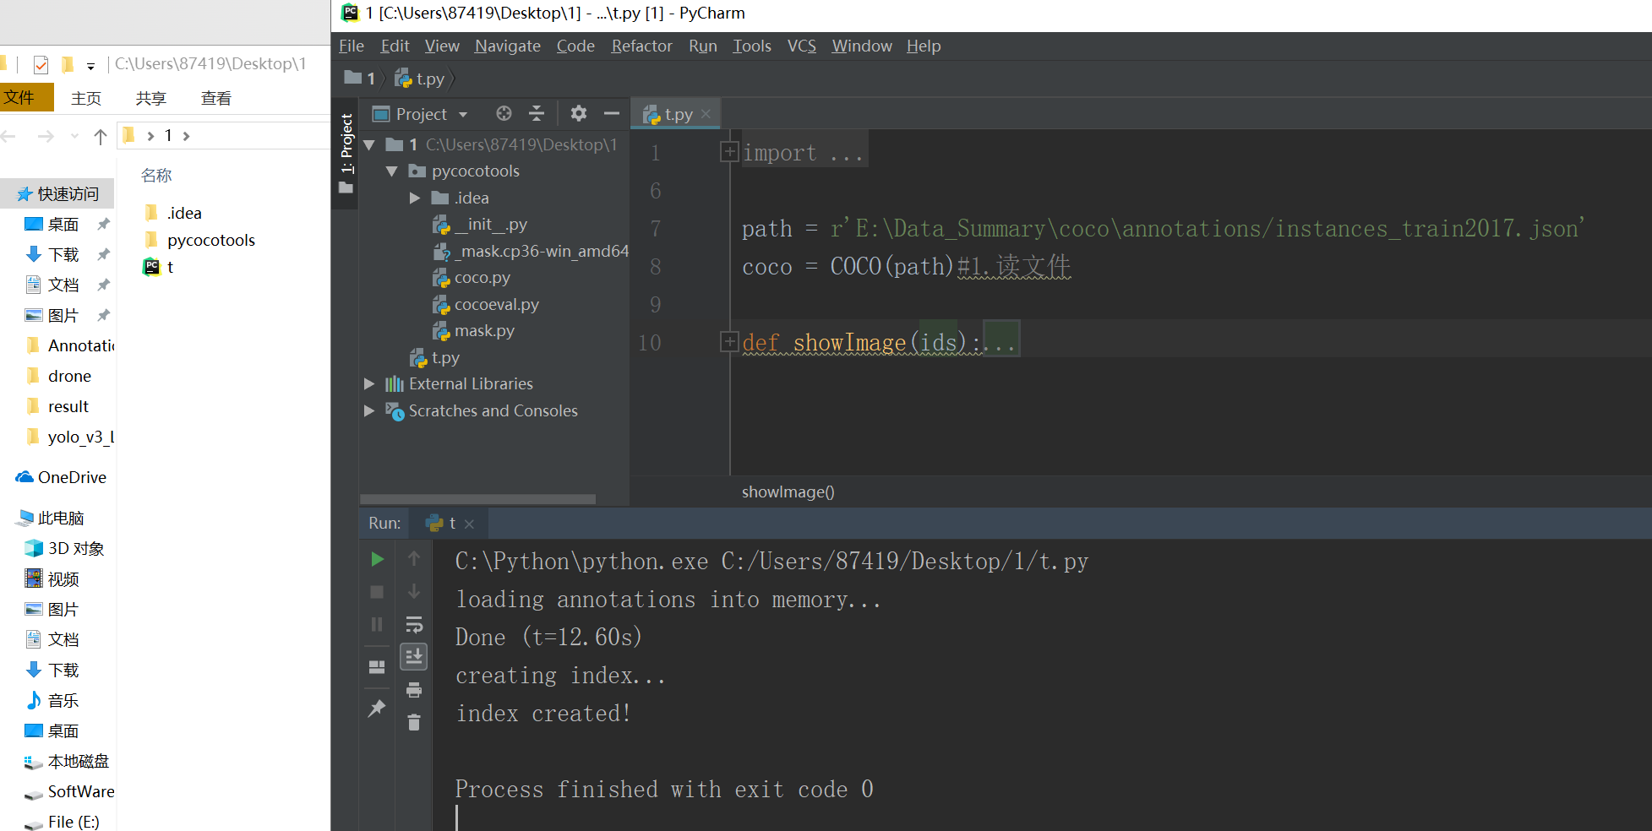This screenshot has width=1652, height=831.
Task: Rerun script with green play button
Action: point(378,559)
